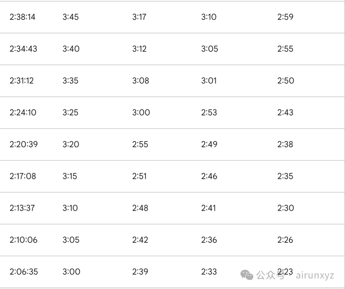
Task: Click the 2:33 cell in the bottom row
Action: click(209, 272)
